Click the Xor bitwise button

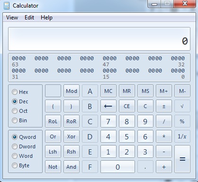point(72,136)
